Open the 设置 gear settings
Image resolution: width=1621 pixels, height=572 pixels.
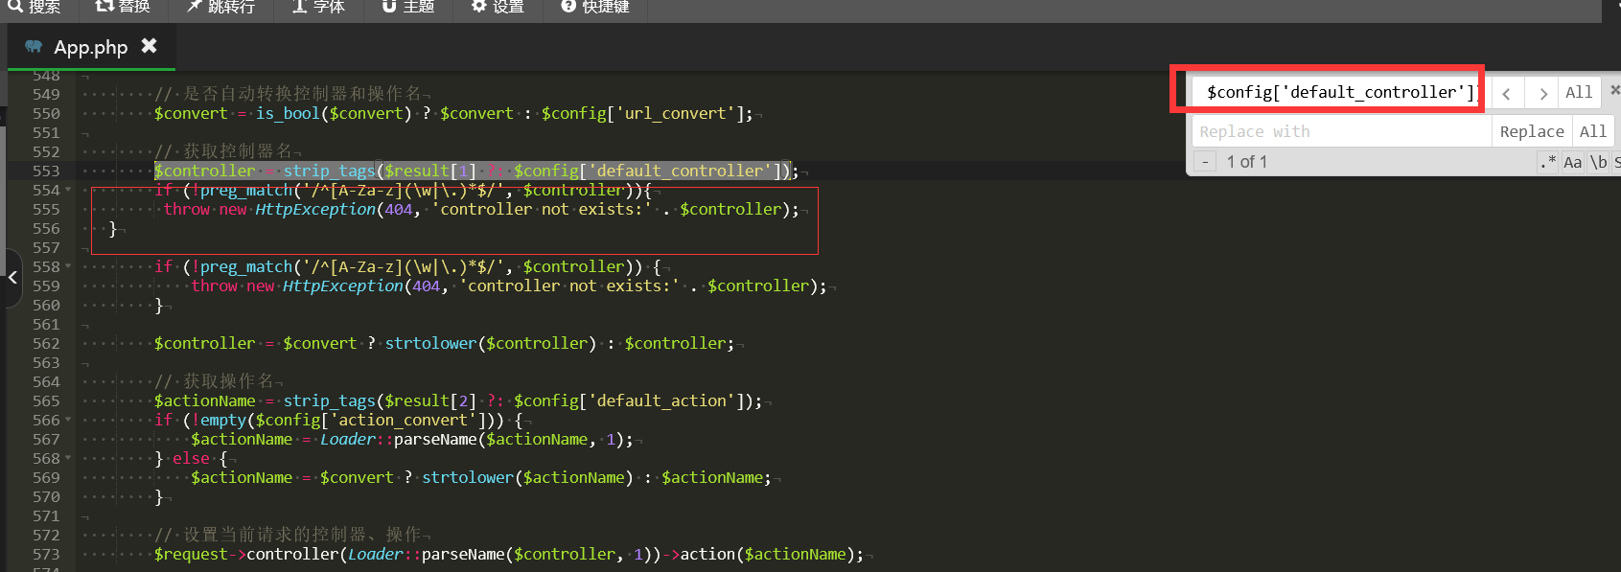tap(498, 8)
